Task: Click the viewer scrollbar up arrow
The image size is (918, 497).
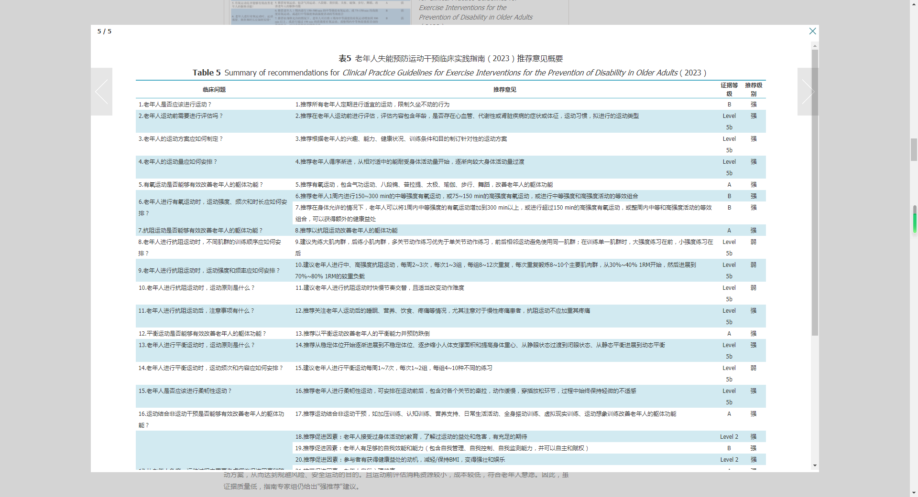Action: click(815, 46)
